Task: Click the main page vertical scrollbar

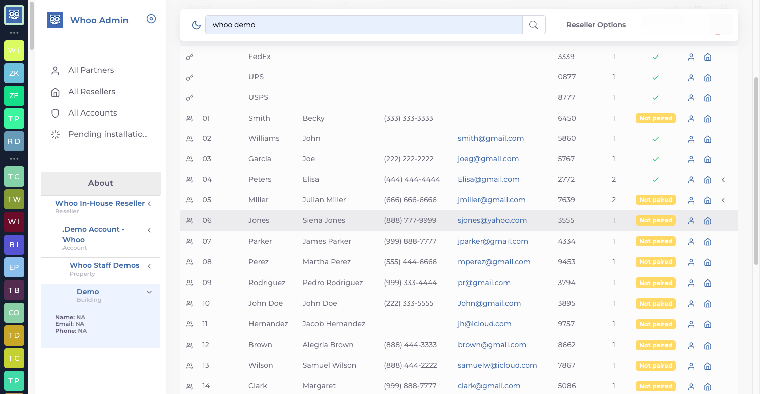Action: 756,171
